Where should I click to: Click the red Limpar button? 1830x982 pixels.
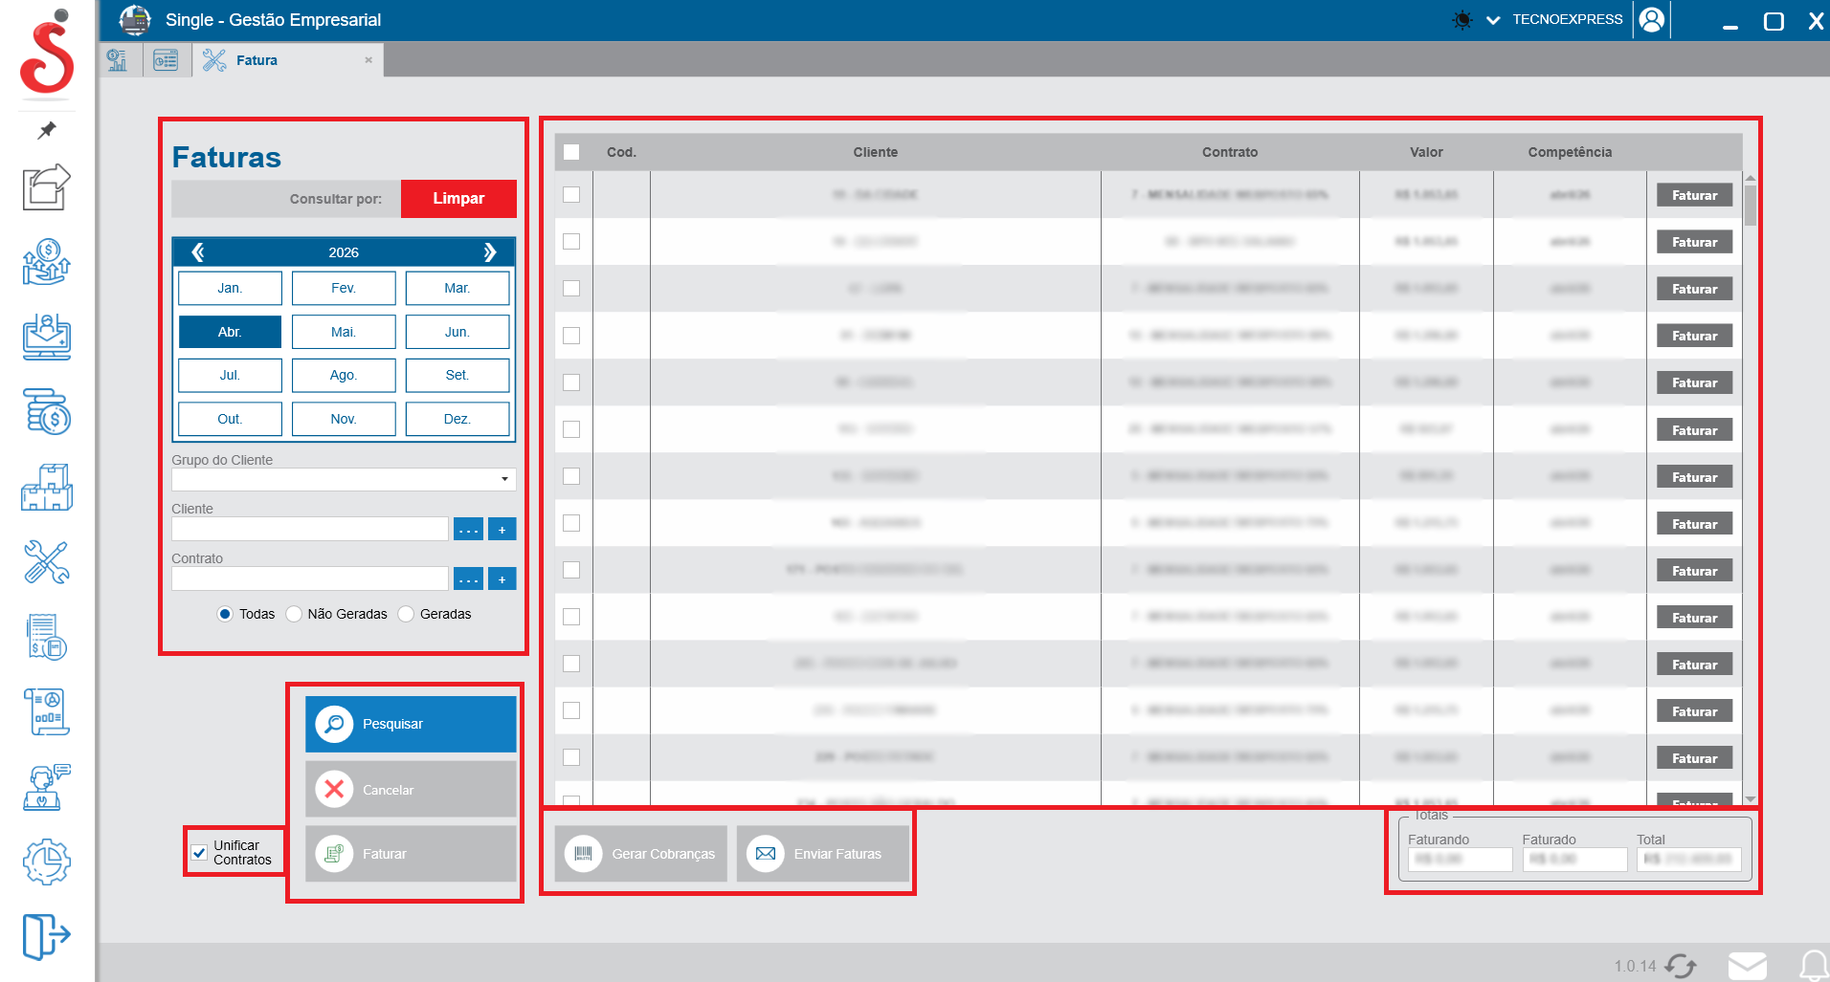[x=458, y=199]
